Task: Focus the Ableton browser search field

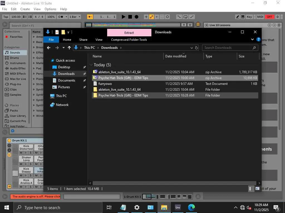Action: coord(45,26)
